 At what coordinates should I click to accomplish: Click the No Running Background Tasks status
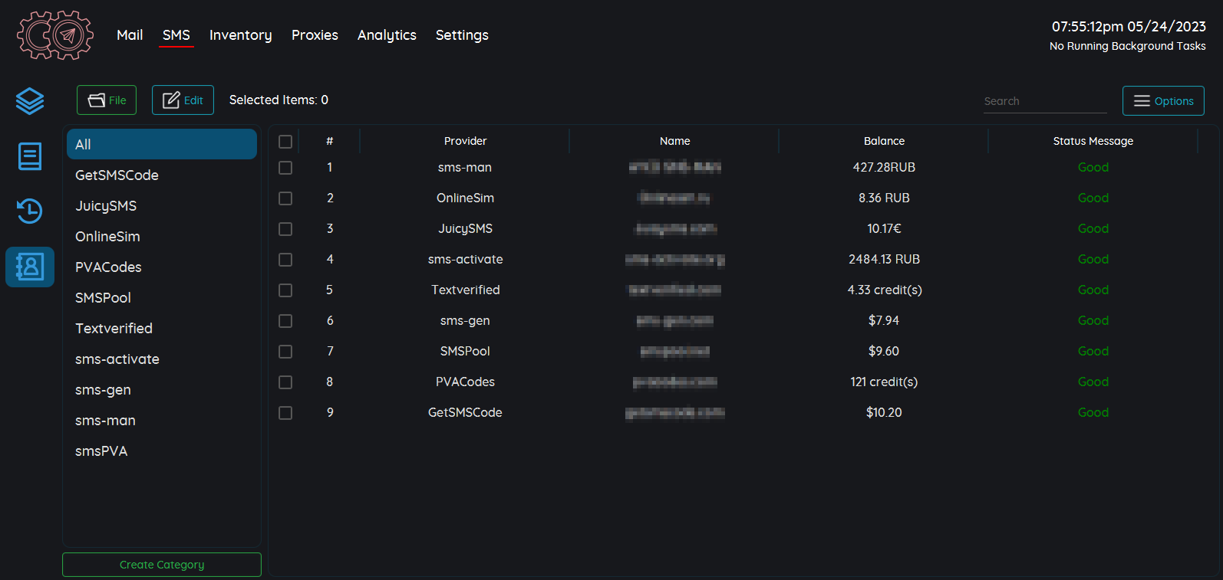click(x=1127, y=46)
